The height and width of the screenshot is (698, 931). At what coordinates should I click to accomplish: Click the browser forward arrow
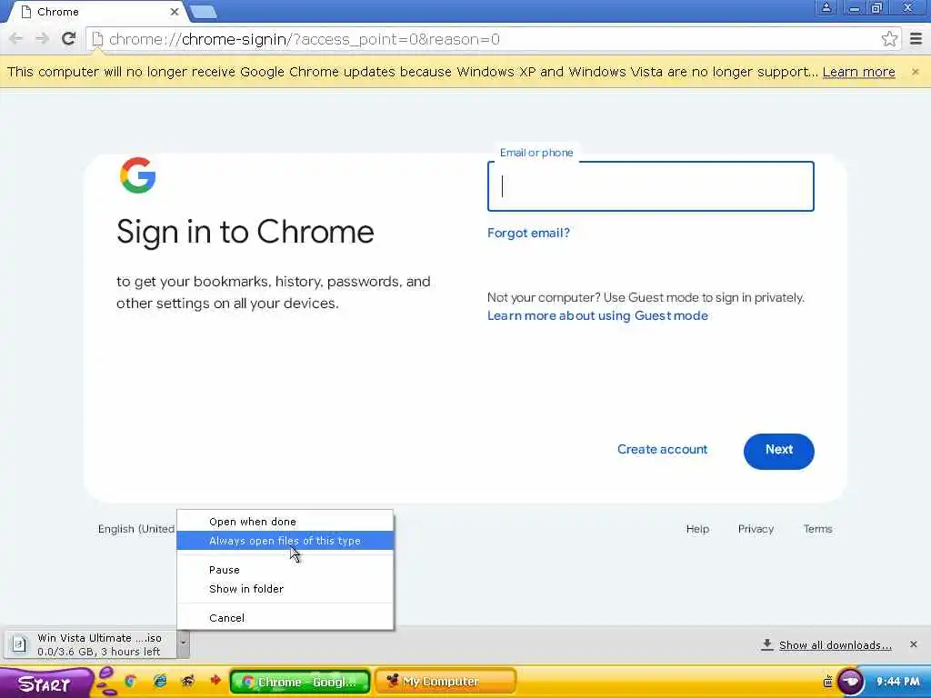(x=42, y=39)
